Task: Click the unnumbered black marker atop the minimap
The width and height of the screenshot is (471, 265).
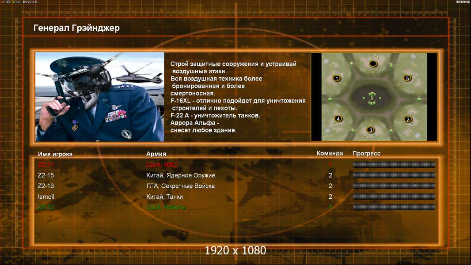Action: [x=373, y=64]
